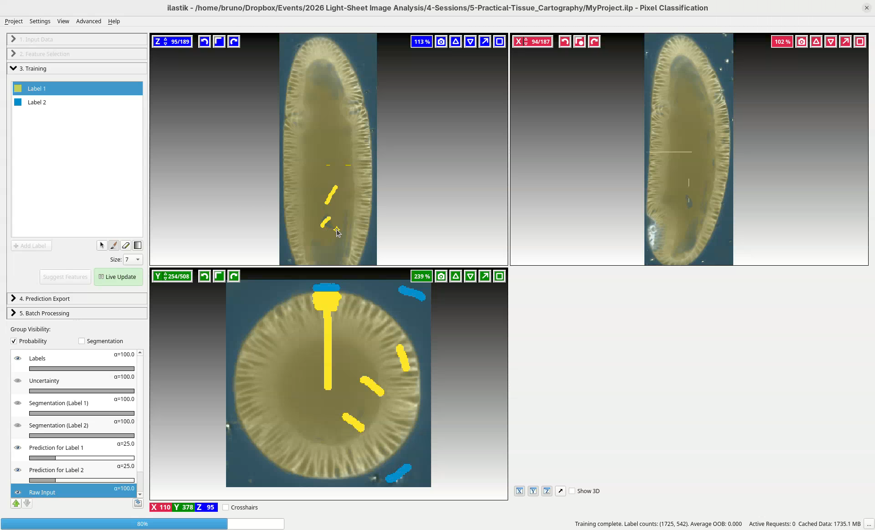Select the navigation cursor tool

click(102, 245)
